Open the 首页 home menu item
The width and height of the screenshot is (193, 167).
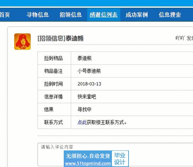(x=5, y=15)
